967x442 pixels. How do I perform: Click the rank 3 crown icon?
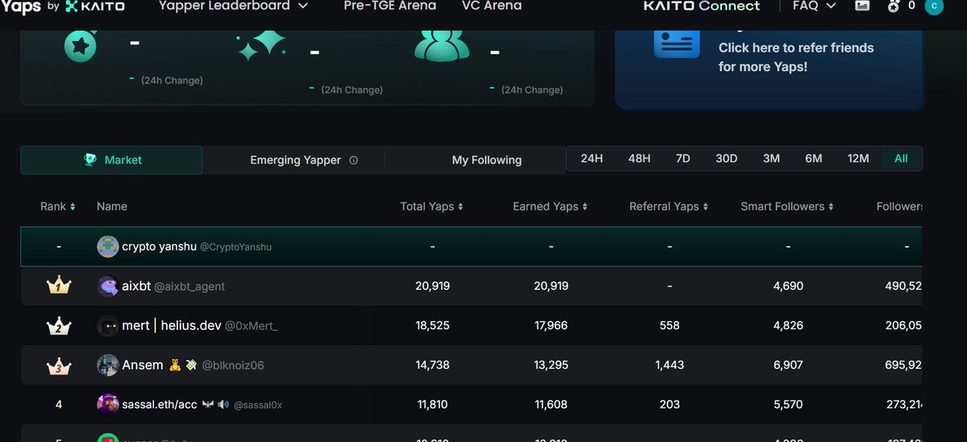[x=59, y=365]
